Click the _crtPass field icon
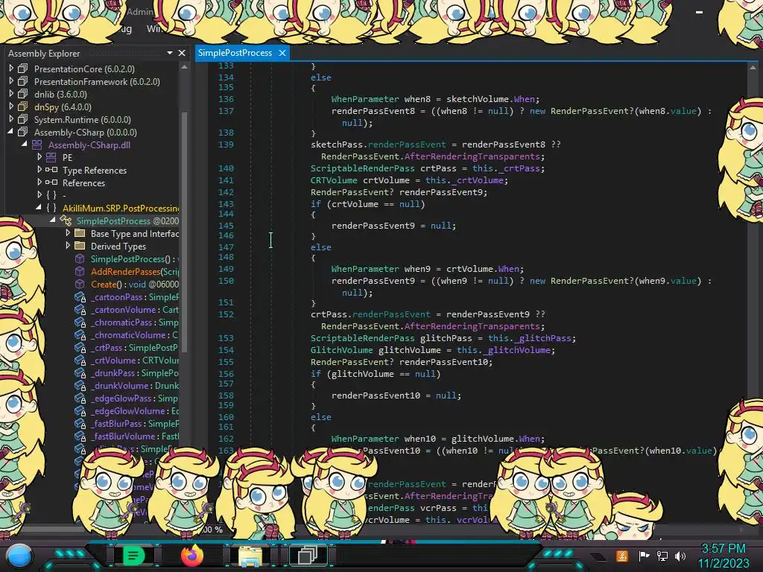 pos(80,347)
